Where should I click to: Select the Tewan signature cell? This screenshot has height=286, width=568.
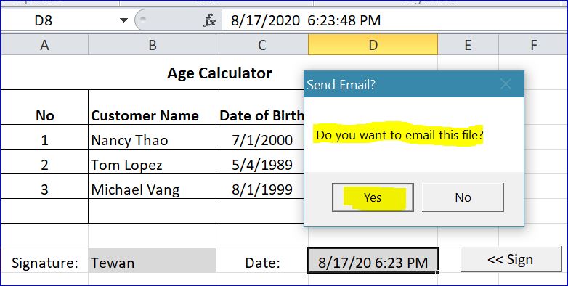point(152,261)
